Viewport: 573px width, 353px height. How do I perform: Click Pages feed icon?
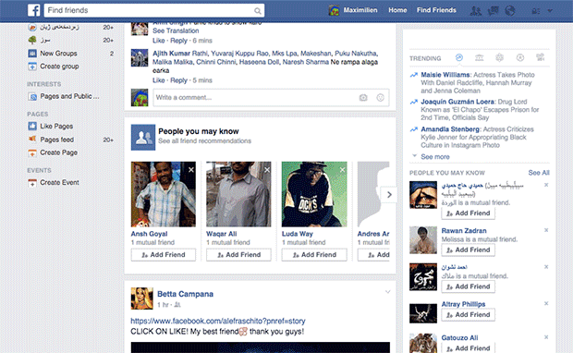click(x=32, y=140)
